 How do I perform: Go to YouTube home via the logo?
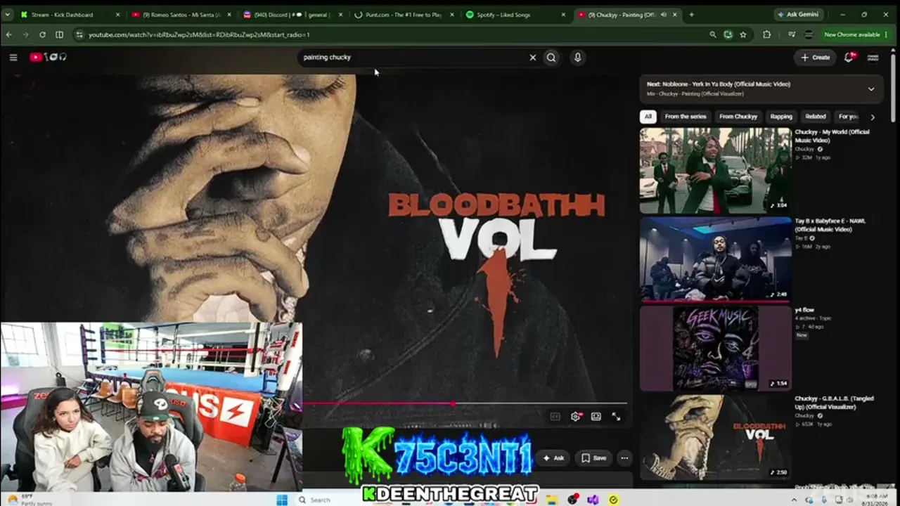tap(48, 58)
